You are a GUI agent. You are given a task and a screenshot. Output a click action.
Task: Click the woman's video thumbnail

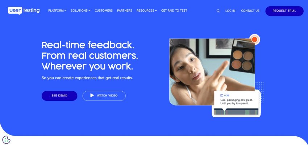(x=212, y=72)
